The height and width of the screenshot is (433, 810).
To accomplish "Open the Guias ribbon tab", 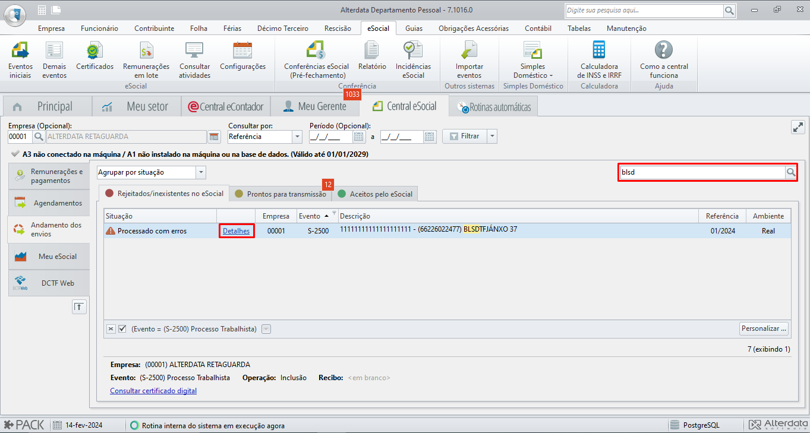I will (x=414, y=28).
